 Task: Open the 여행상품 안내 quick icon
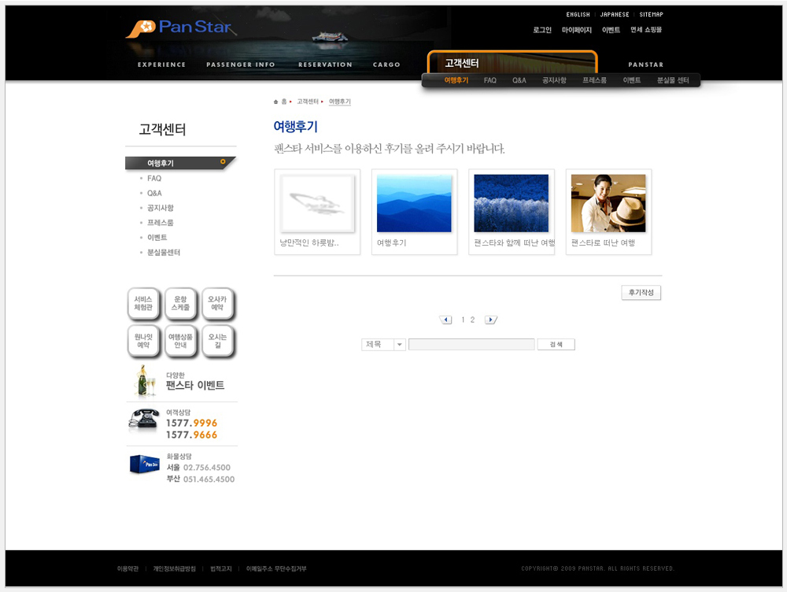coord(180,341)
